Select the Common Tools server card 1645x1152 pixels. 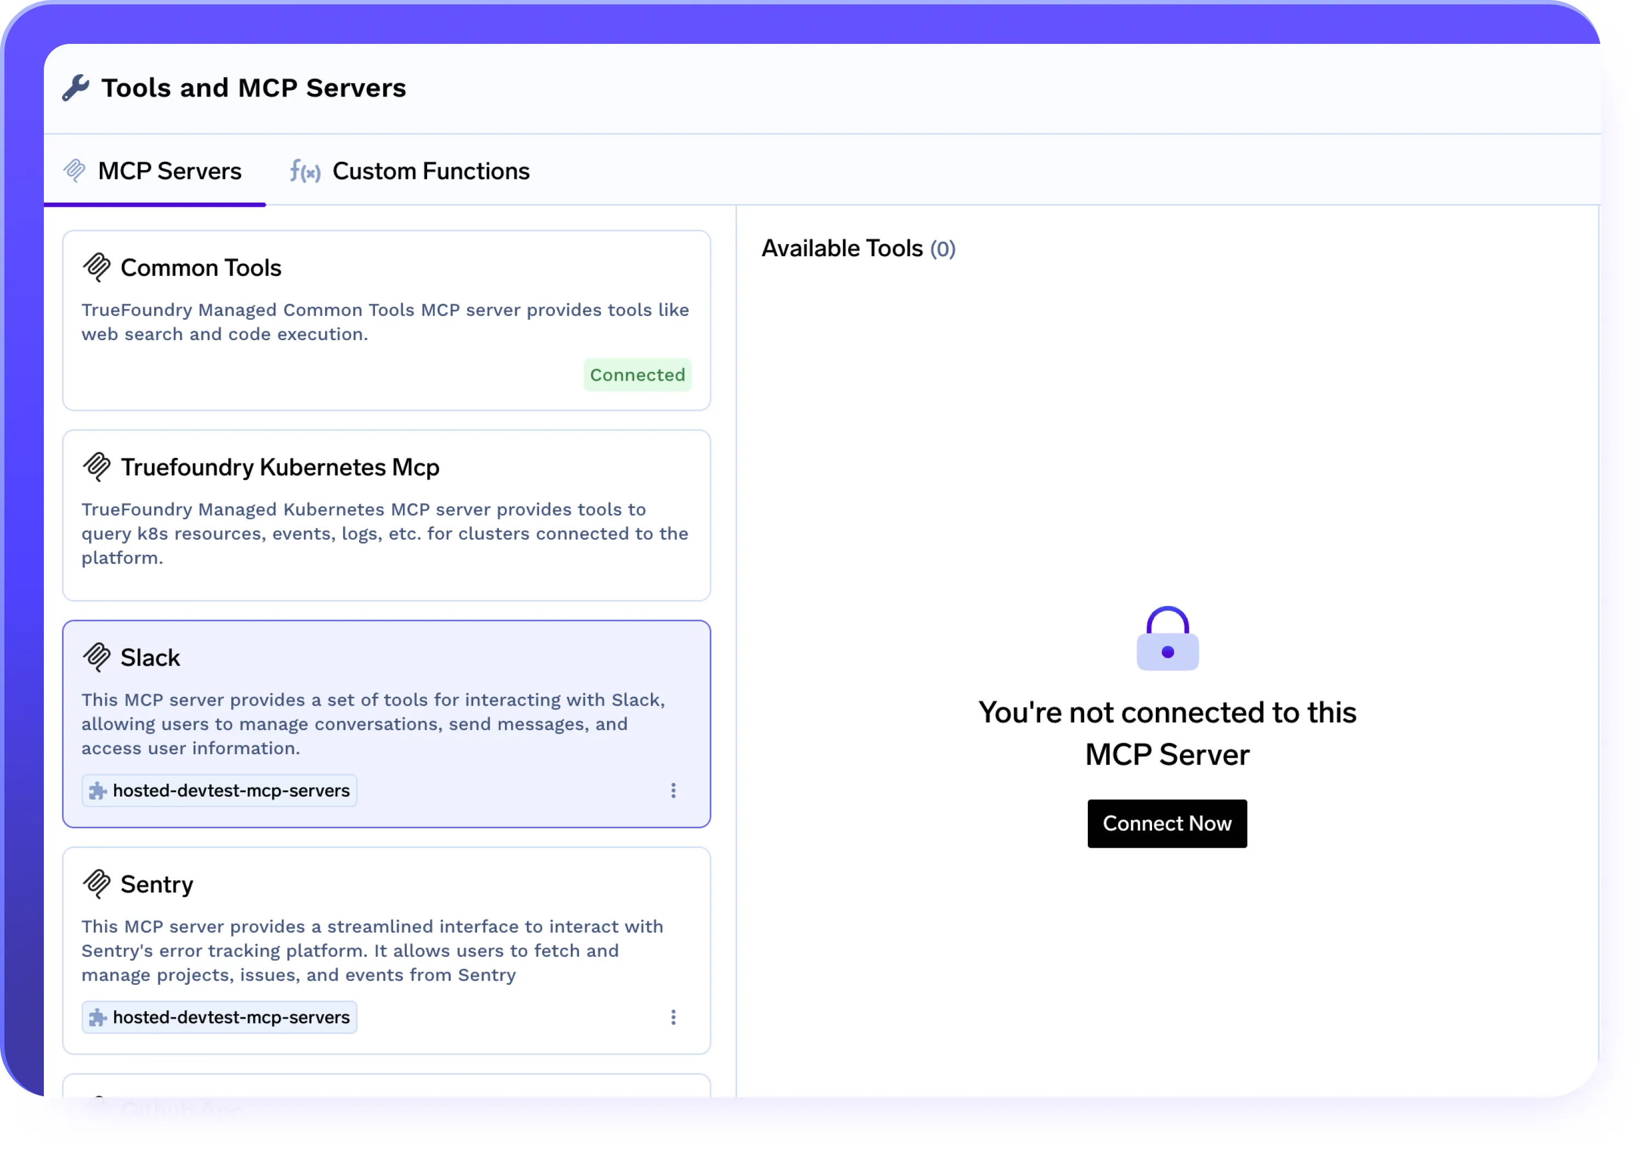386,320
